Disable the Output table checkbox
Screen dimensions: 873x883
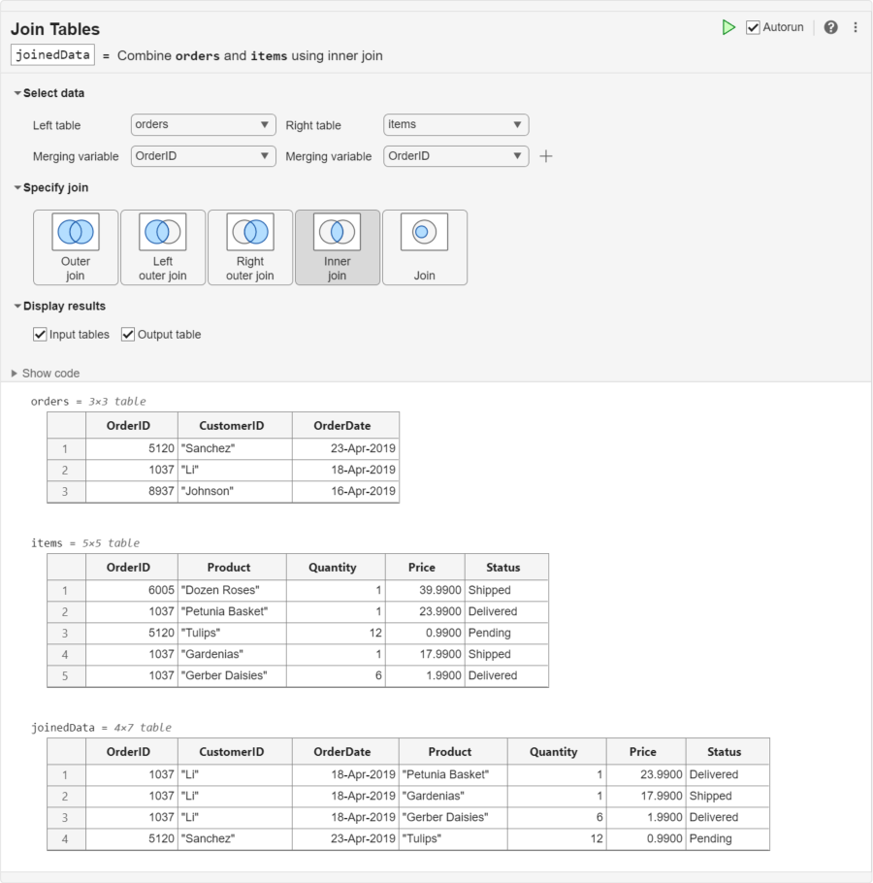pos(128,335)
